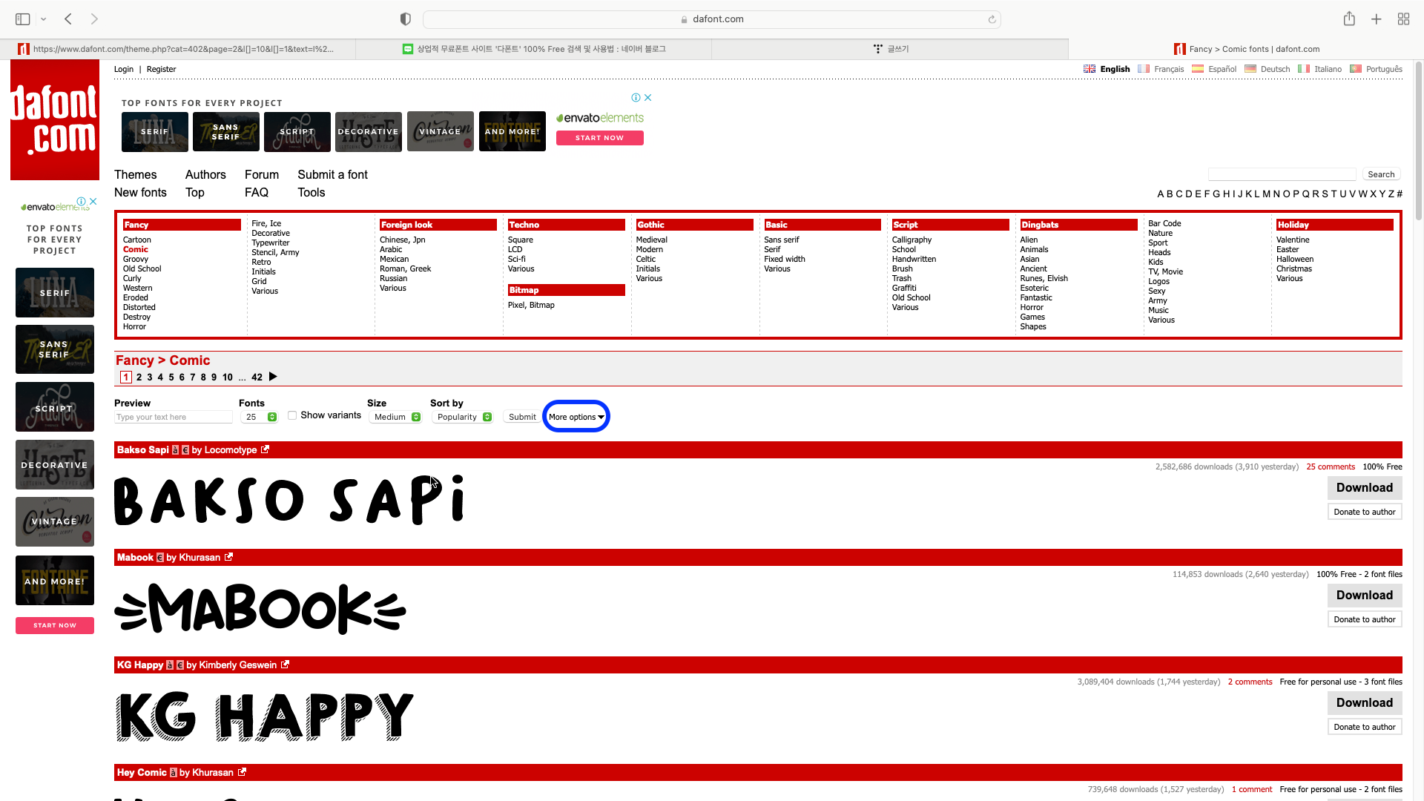The width and height of the screenshot is (1424, 801).
Task: Switch to the Naver blog tab
Action: tap(534, 49)
